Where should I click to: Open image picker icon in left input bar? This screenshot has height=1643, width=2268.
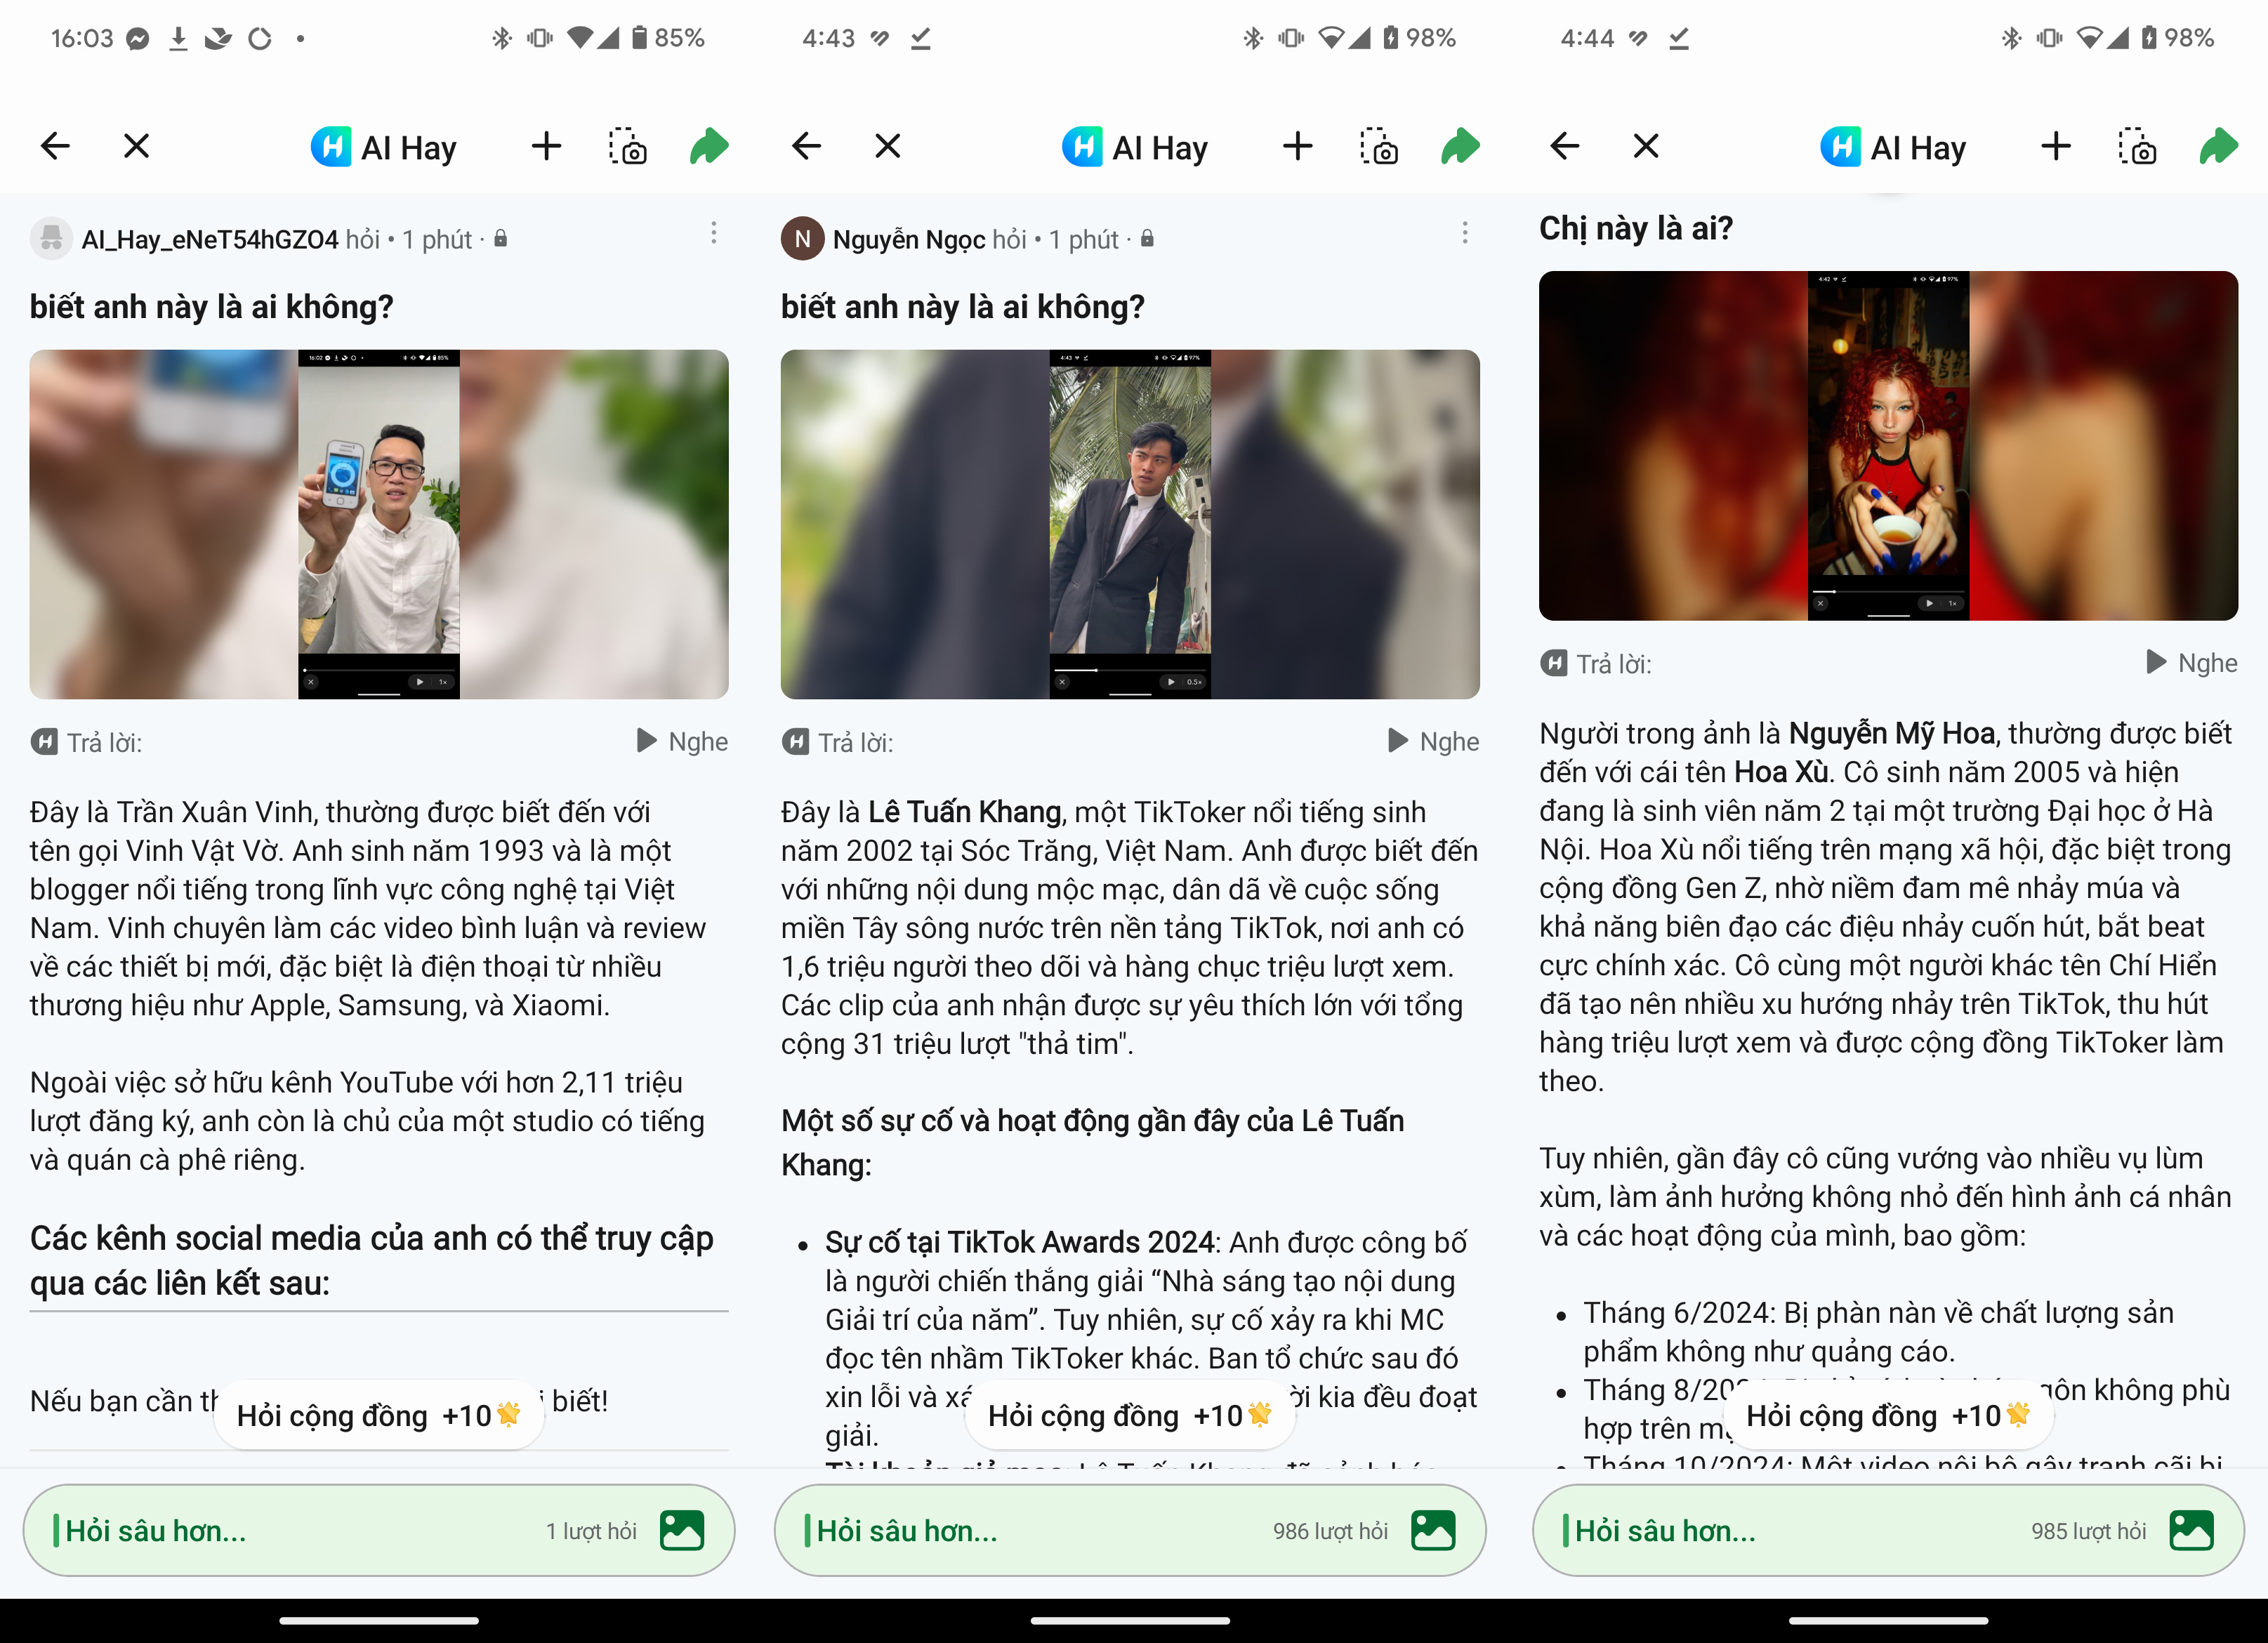pyautogui.click(x=682, y=1530)
